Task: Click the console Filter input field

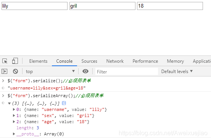Action: pyautogui.click(x=127, y=72)
